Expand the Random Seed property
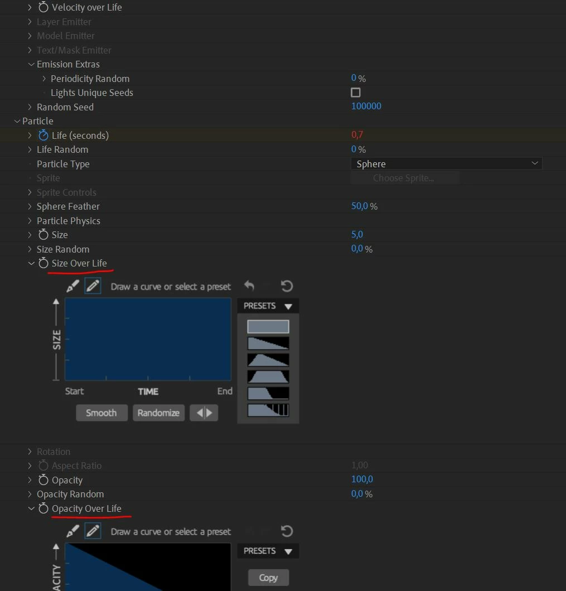Viewport: 566px width, 591px height. click(30, 107)
